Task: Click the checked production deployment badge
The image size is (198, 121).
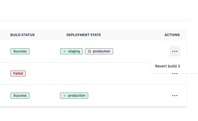Action: coord(74,96)
